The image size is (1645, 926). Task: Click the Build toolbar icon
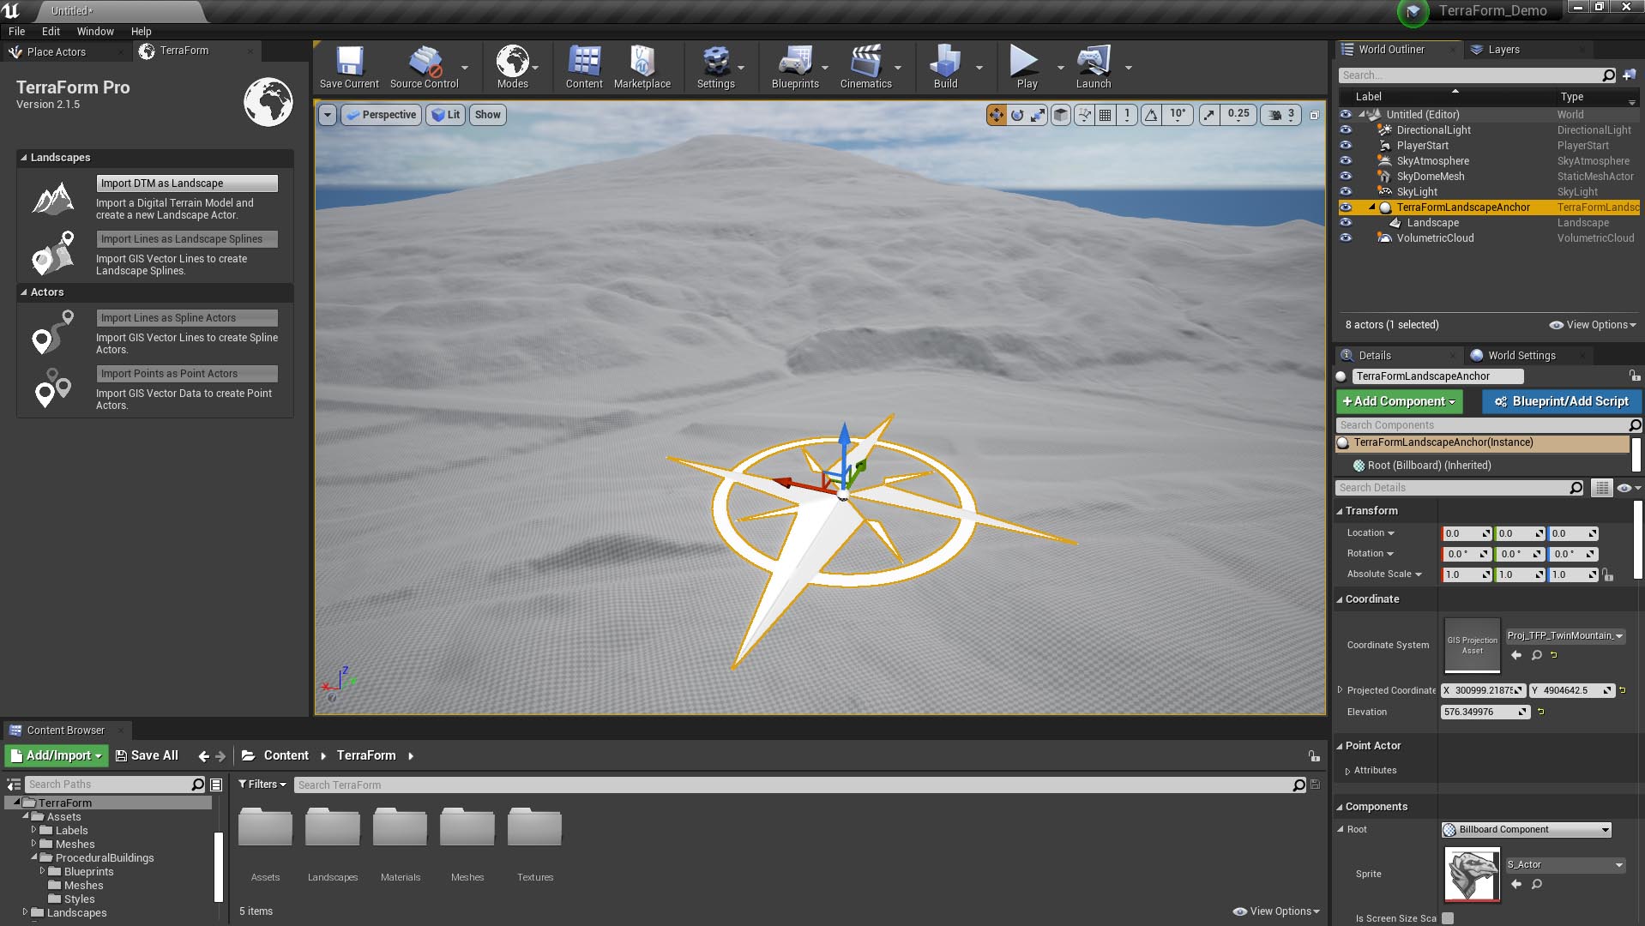[945, 67]
